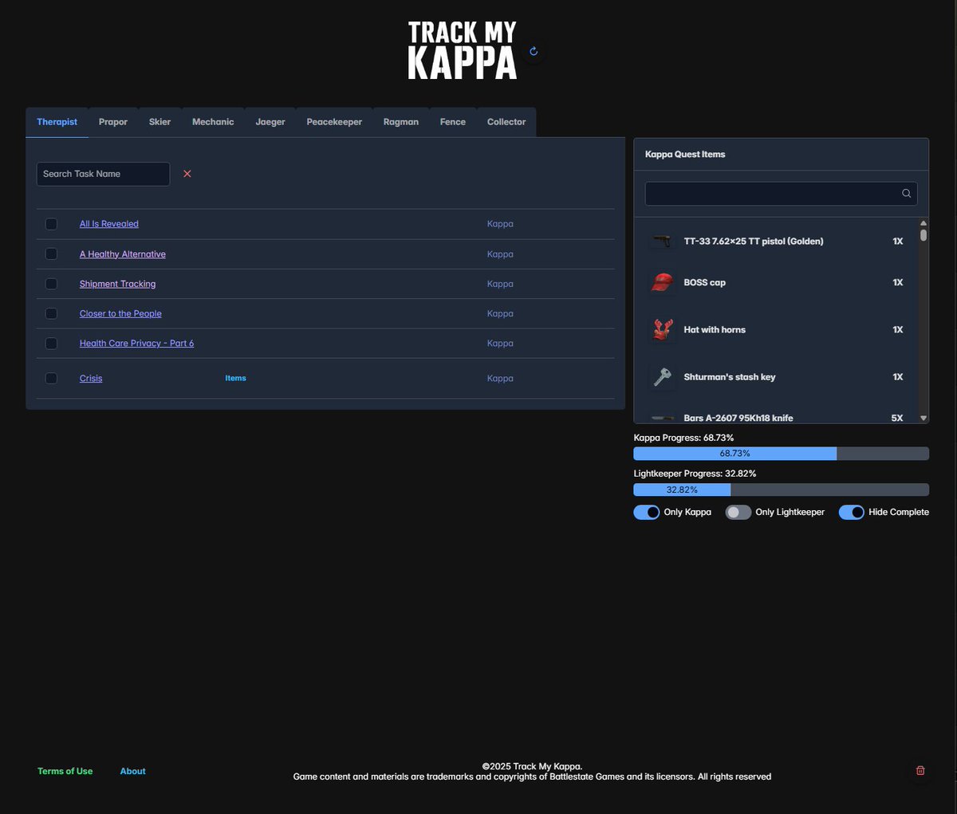
Task: Check the All Is Revealed task box
Action: (x=51, y=224)
